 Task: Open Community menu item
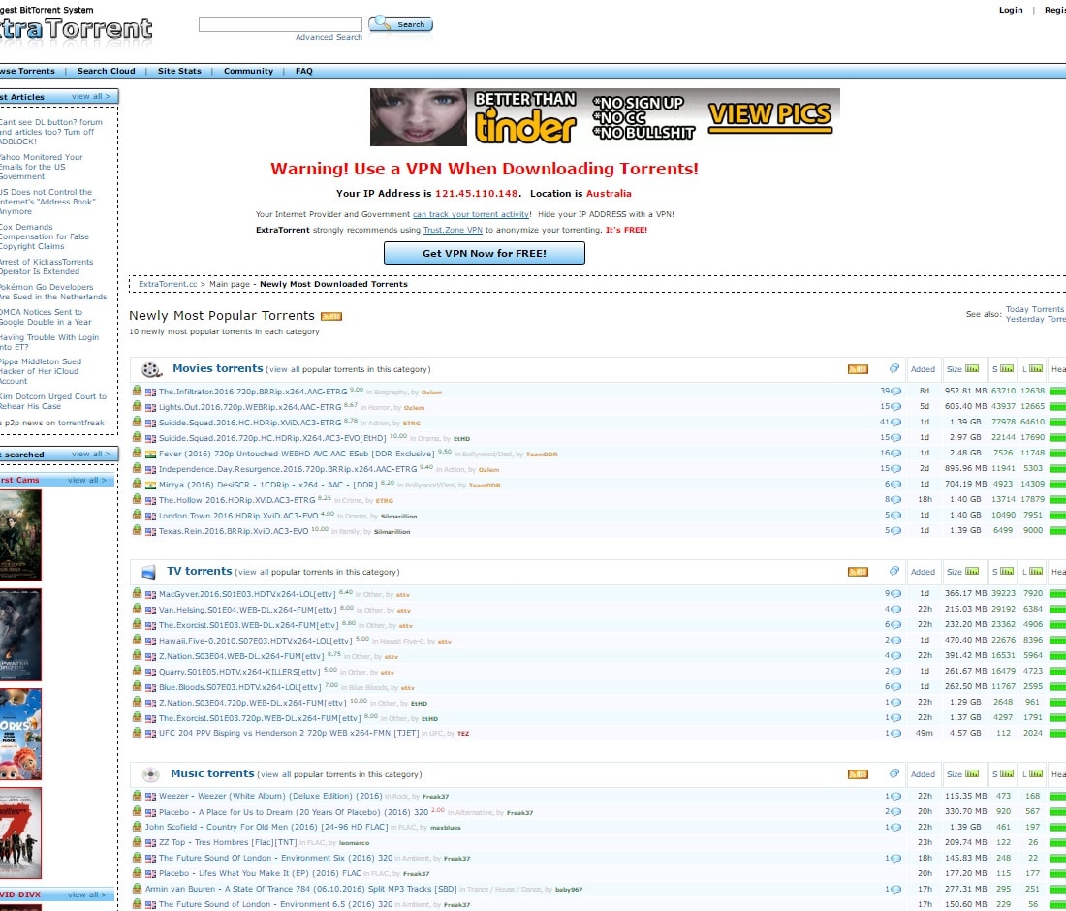point(248,71)
